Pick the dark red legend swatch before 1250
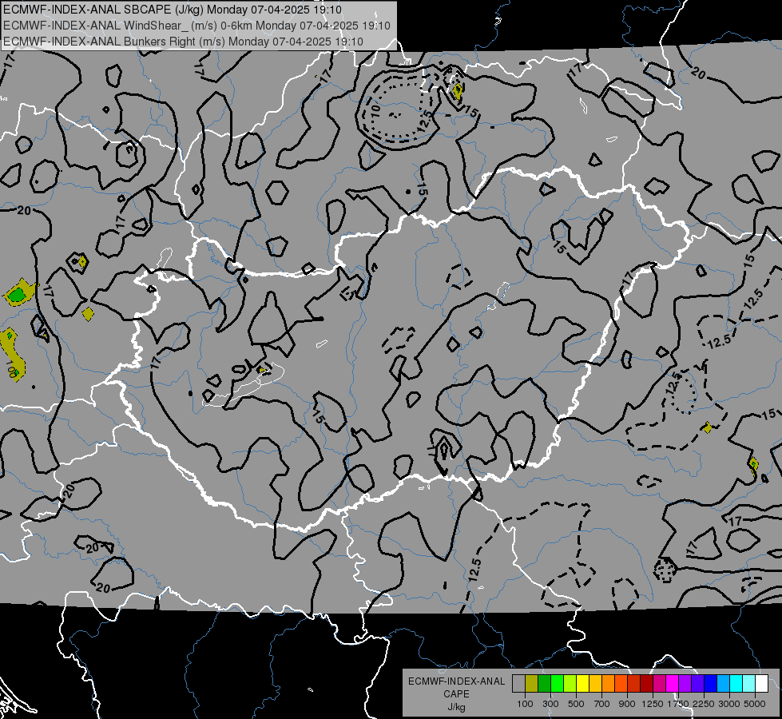The image size is (782, 719). pos(646,684)
